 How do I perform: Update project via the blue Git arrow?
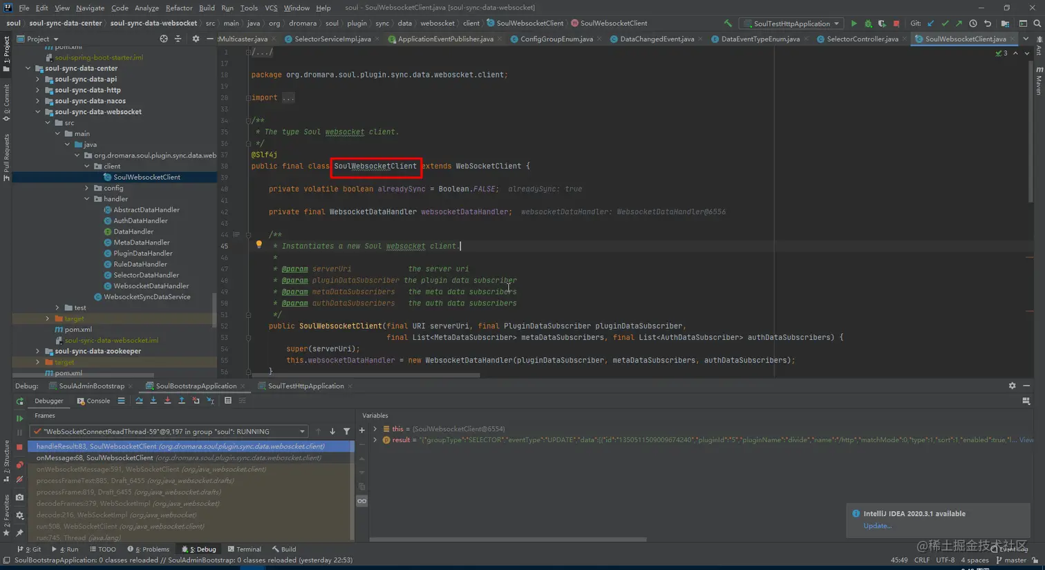coord(931,23)
